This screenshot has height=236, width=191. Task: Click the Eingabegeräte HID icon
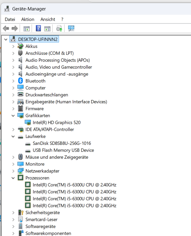pyautogui.click(x=21, y=102)
